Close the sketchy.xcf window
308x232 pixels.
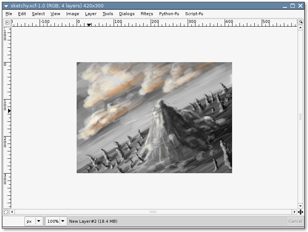[300, 6]
